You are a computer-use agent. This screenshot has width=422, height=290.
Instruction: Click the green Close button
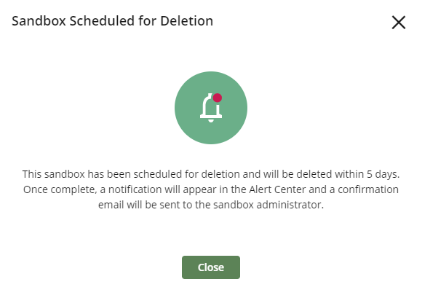pyautogui.click(x=211, y=267)
